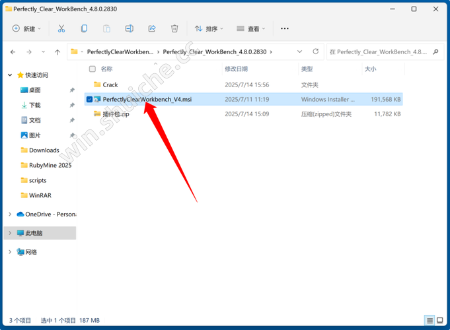Click the Crack folder icon
This screenshot has height=330, width=450.
(97, 84)
